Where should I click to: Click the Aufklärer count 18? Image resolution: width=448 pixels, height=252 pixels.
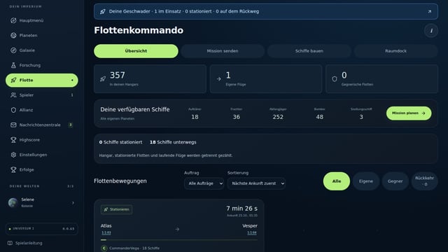195,117
